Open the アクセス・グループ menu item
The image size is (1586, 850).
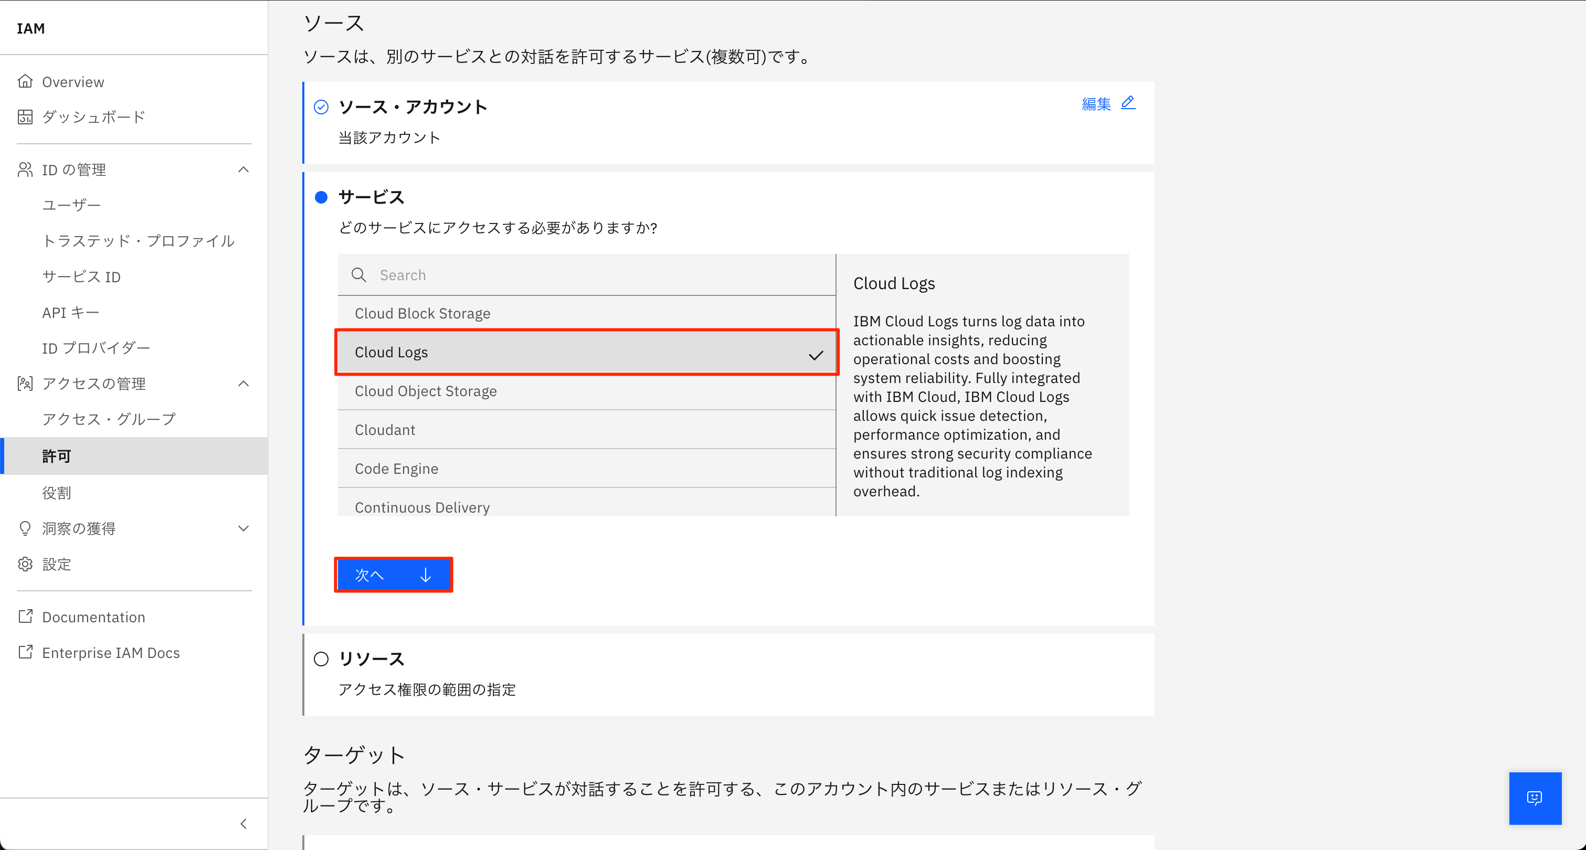109,419
